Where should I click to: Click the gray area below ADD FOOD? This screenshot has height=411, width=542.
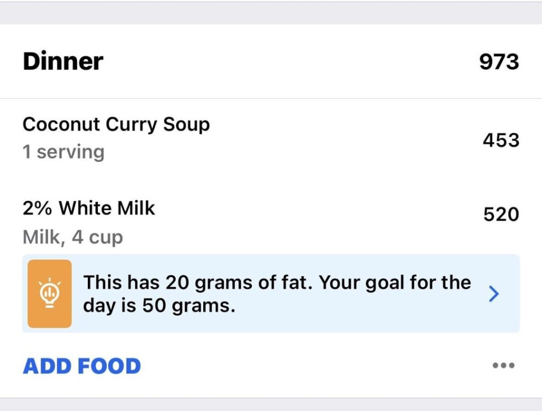[271, 405]
